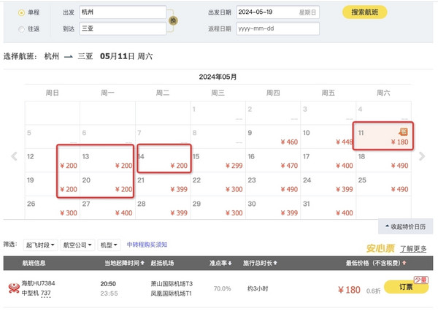
Task: Click the ¥180 fare price
Action: [x=349, y=290]
